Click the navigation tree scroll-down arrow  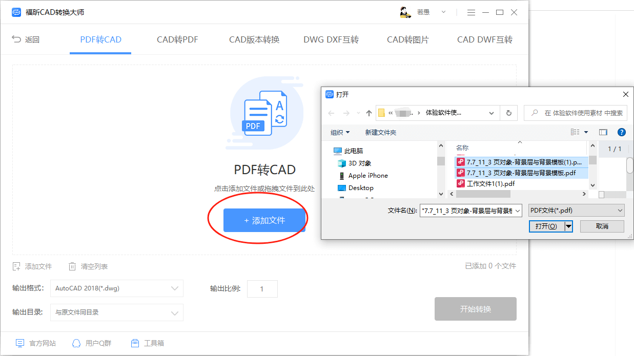click(441, 194)
